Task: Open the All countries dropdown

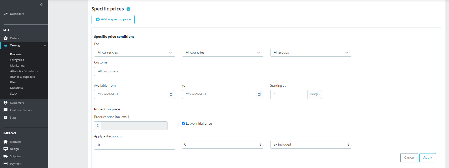Action: pos(222,53)
